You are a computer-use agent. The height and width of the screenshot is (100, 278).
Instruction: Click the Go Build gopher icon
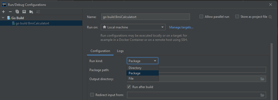(x=9, y=18)
